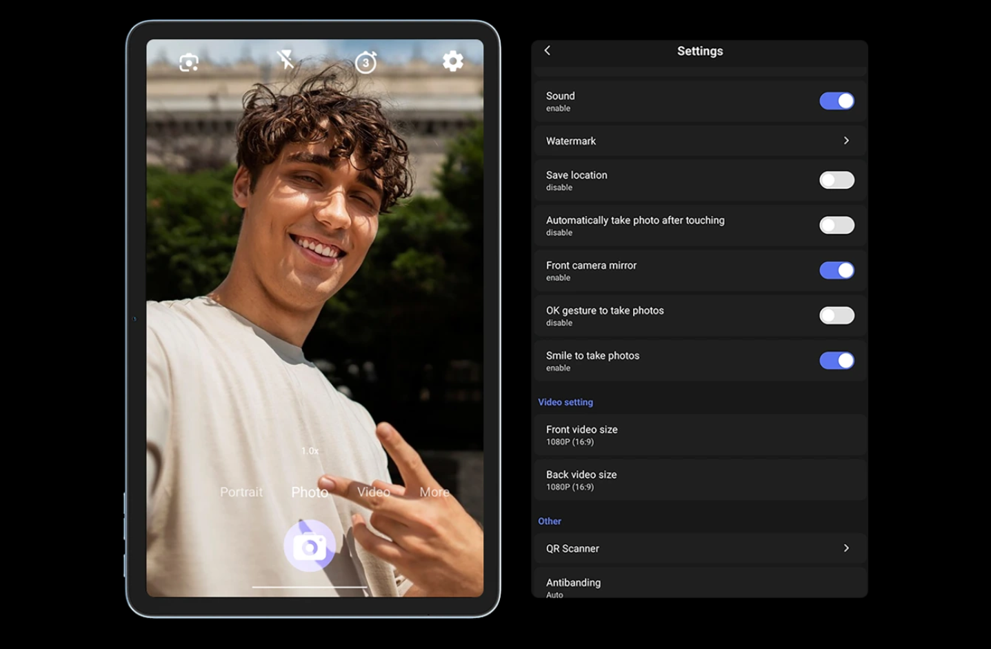Toggle the flash off icon
The width and height of the screenshot is (991, 649).
click(x=286, y=60)
